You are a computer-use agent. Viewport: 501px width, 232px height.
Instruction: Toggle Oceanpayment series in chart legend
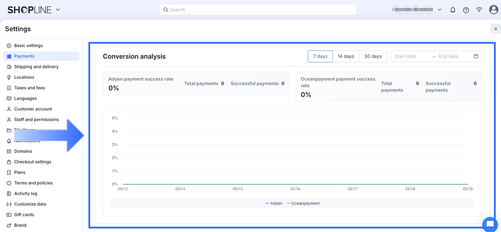coord(303,203)
